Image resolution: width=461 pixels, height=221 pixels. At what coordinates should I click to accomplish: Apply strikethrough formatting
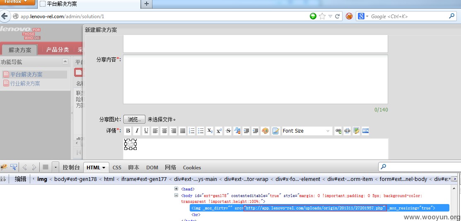pos(228,131)
